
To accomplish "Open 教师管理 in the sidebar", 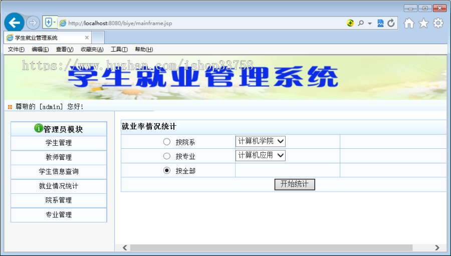I will point(59,157).
